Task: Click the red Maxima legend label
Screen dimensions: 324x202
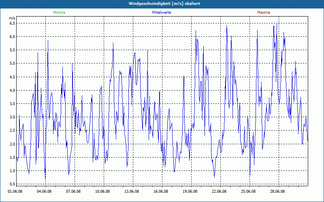Action: click(264, 13)
